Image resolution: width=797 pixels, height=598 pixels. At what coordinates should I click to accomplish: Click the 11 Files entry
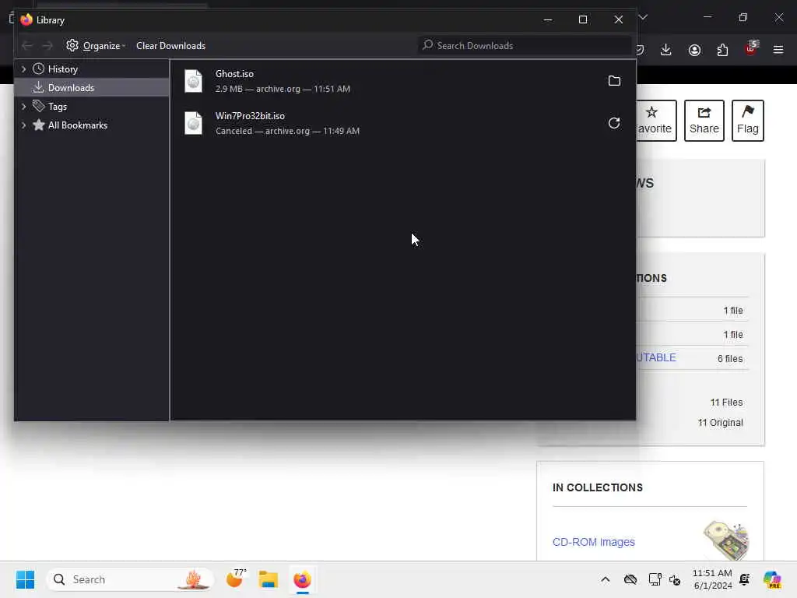726,403
